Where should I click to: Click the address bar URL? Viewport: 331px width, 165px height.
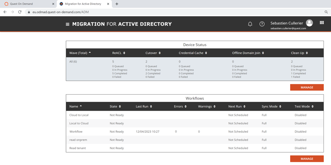pyautogui.click(x=61, y=12)
